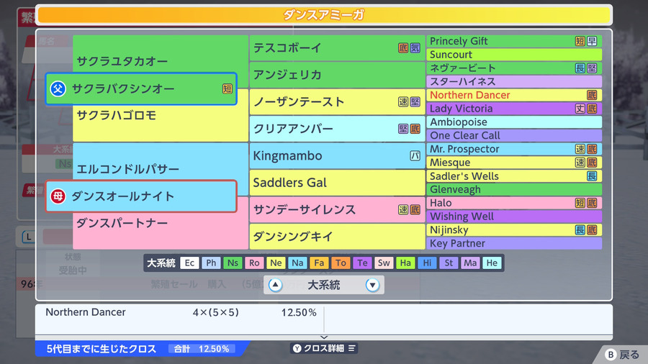Click the 底 trait icon on クリアアンバー

coord(415,129)
